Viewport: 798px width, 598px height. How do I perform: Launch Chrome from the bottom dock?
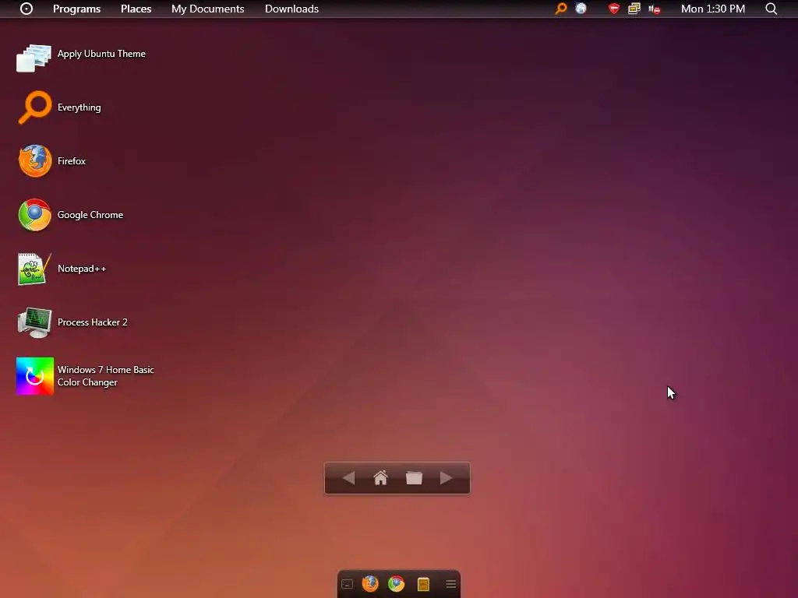pos(397,583)
